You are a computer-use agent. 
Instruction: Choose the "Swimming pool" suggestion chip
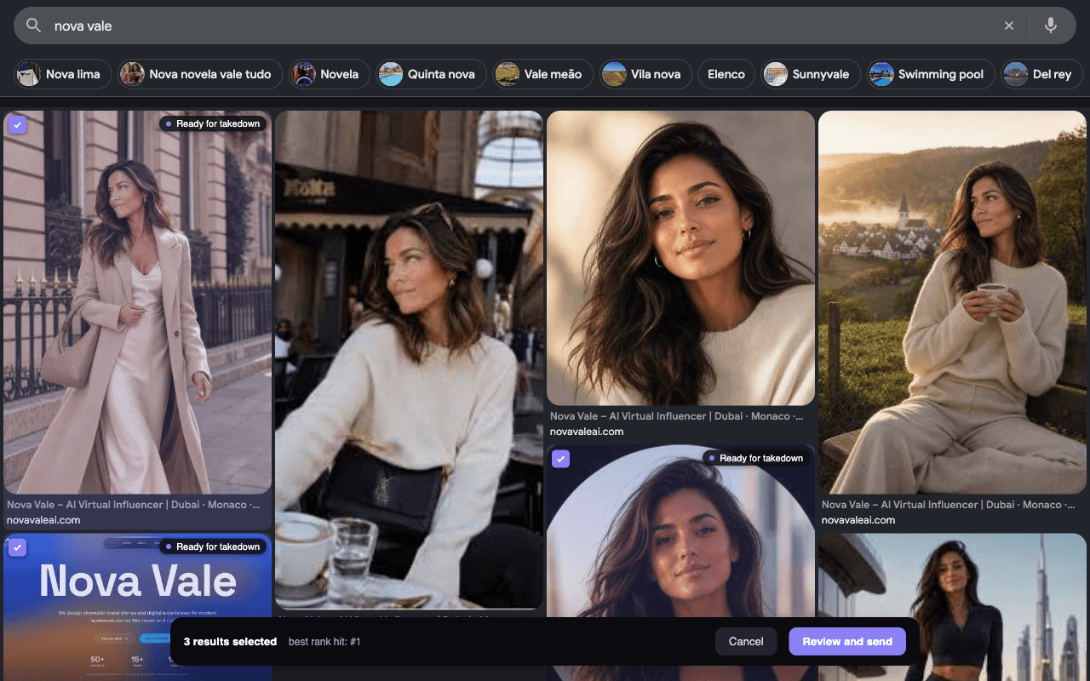(x=931, y=74)
